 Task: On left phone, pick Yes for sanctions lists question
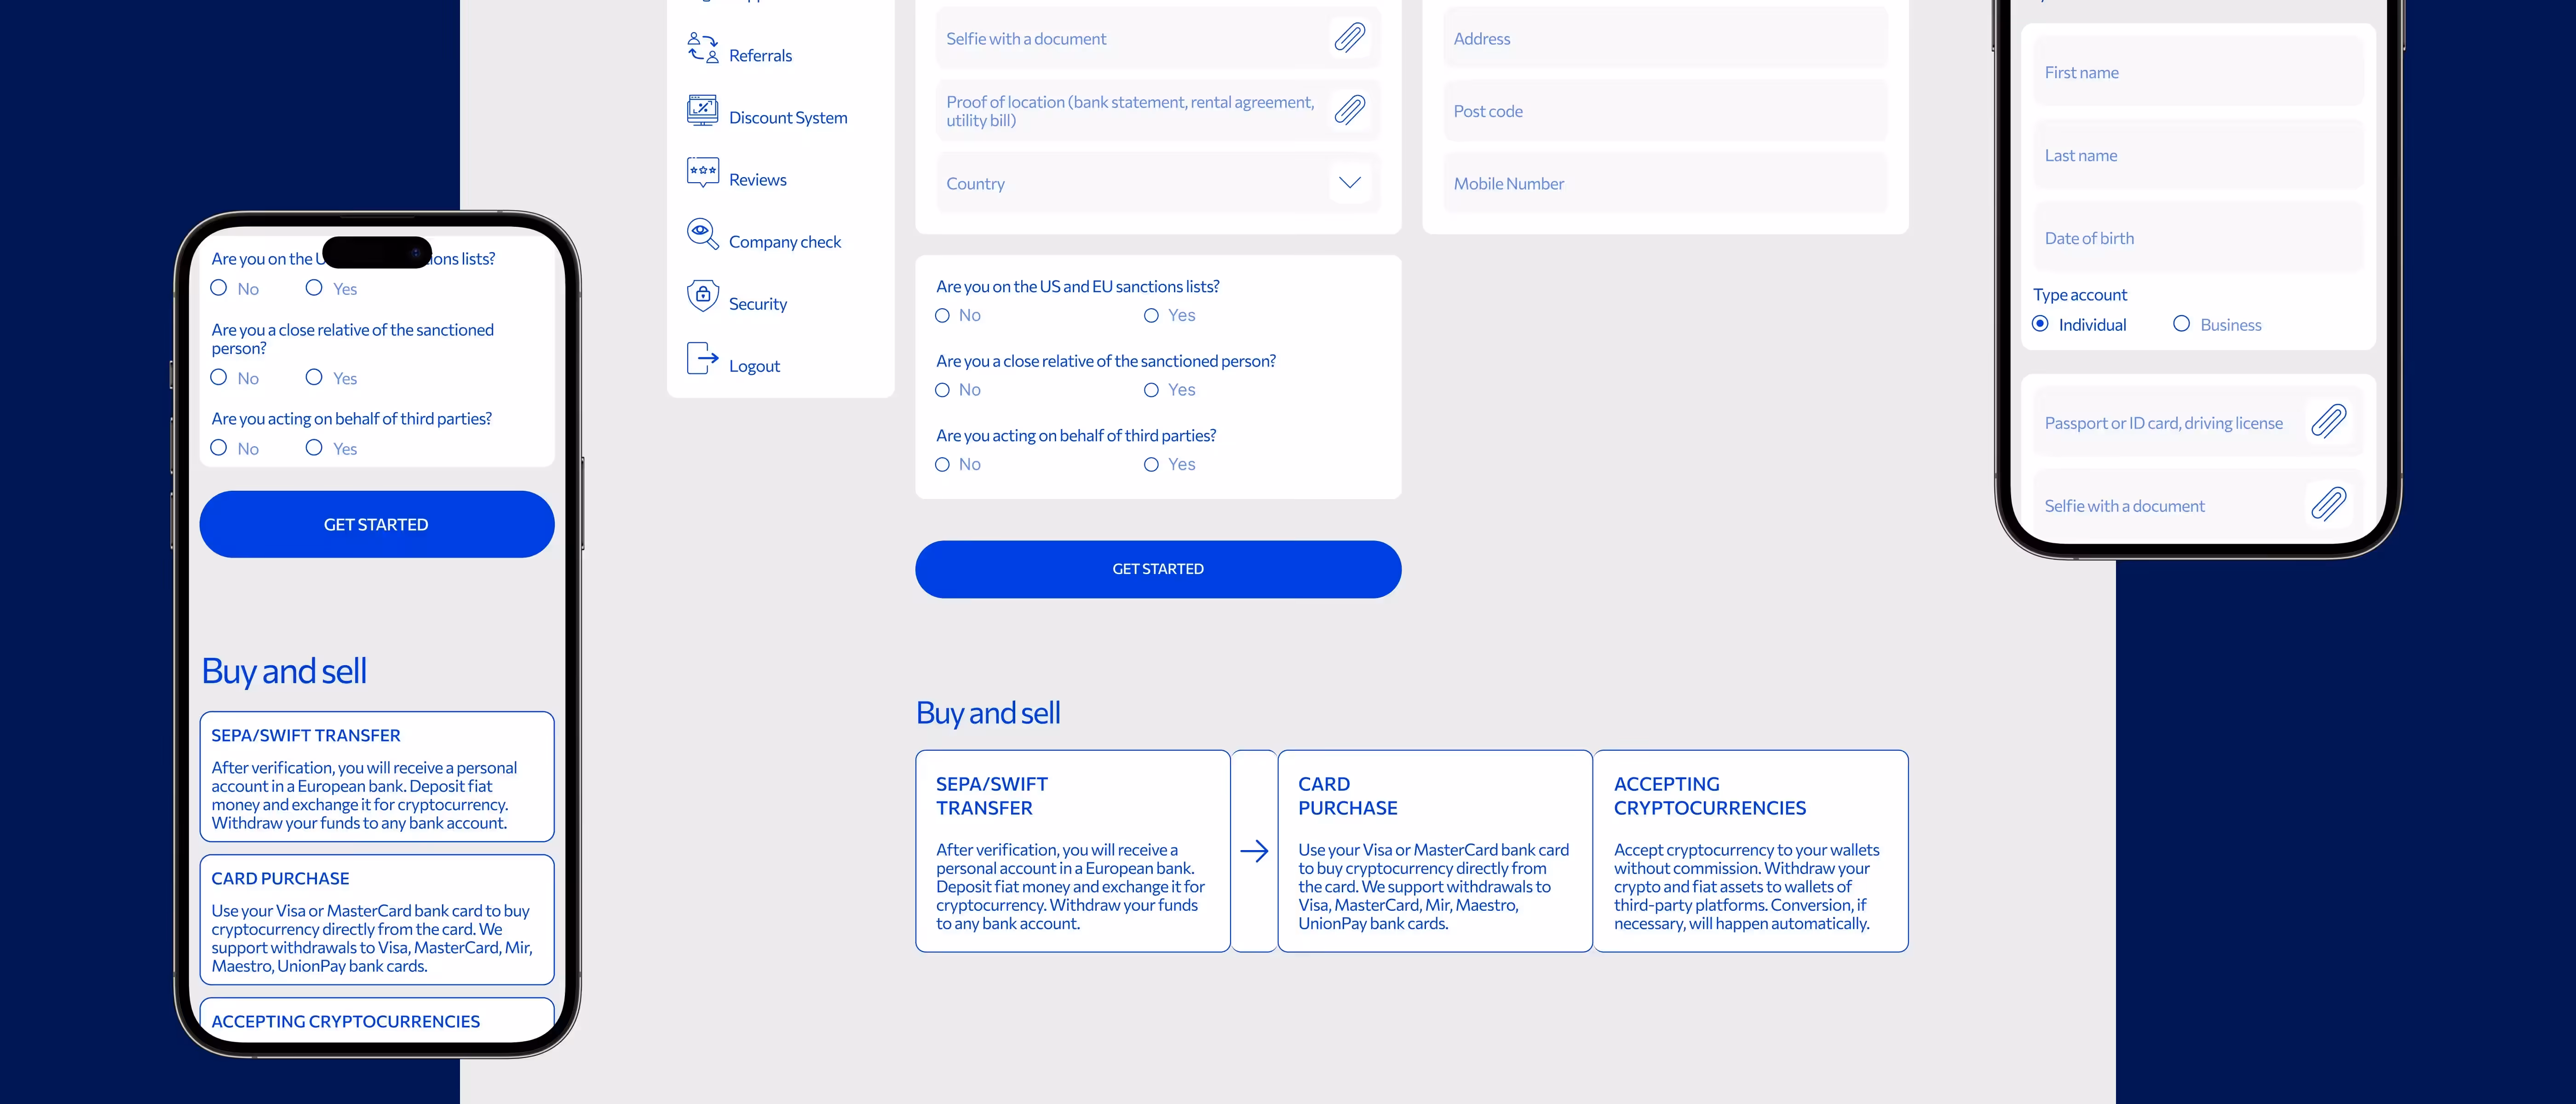pyautogui.click(x=314, y=288)
